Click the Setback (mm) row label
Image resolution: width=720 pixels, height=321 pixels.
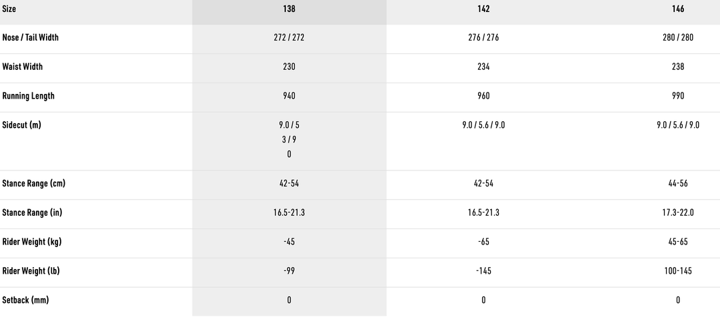[x=25, y=300]
